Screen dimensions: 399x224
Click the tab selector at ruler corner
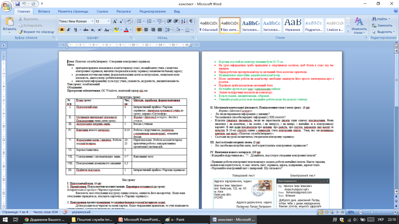pyautogui.click(x=3, y=45)
